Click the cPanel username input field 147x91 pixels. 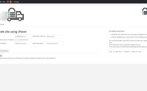click(23, 43)
